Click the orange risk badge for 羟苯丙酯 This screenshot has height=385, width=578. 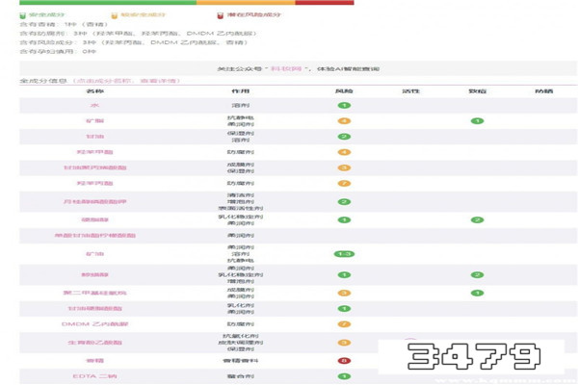[x=344, y=183]
